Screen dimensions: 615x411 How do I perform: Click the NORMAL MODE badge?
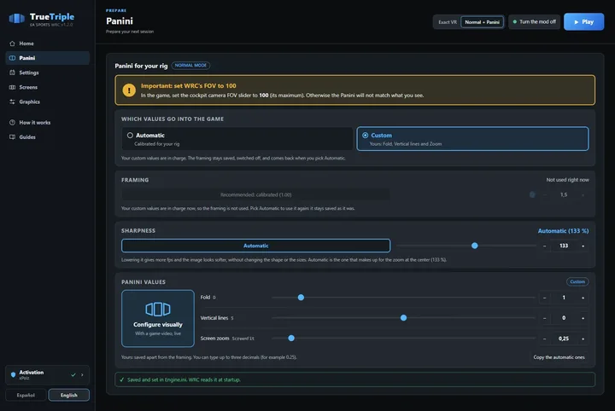[190, 66]
